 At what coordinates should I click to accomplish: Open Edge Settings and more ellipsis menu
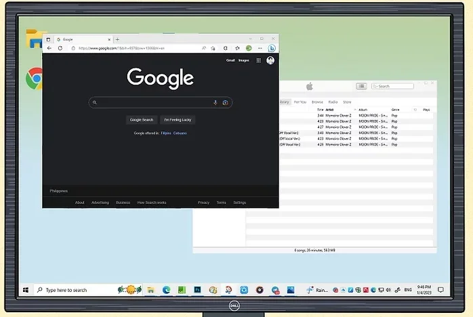click(260, 48)
